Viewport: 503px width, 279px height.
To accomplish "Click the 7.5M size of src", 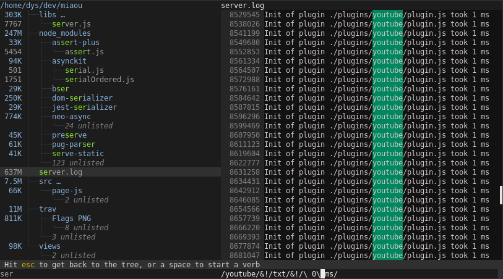I will tap(13, 181).
